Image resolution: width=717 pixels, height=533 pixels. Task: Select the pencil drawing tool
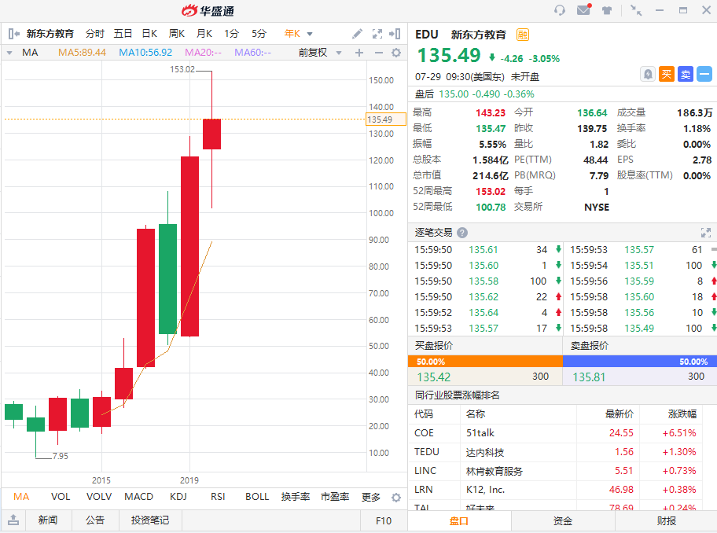(x=357, y=33)
